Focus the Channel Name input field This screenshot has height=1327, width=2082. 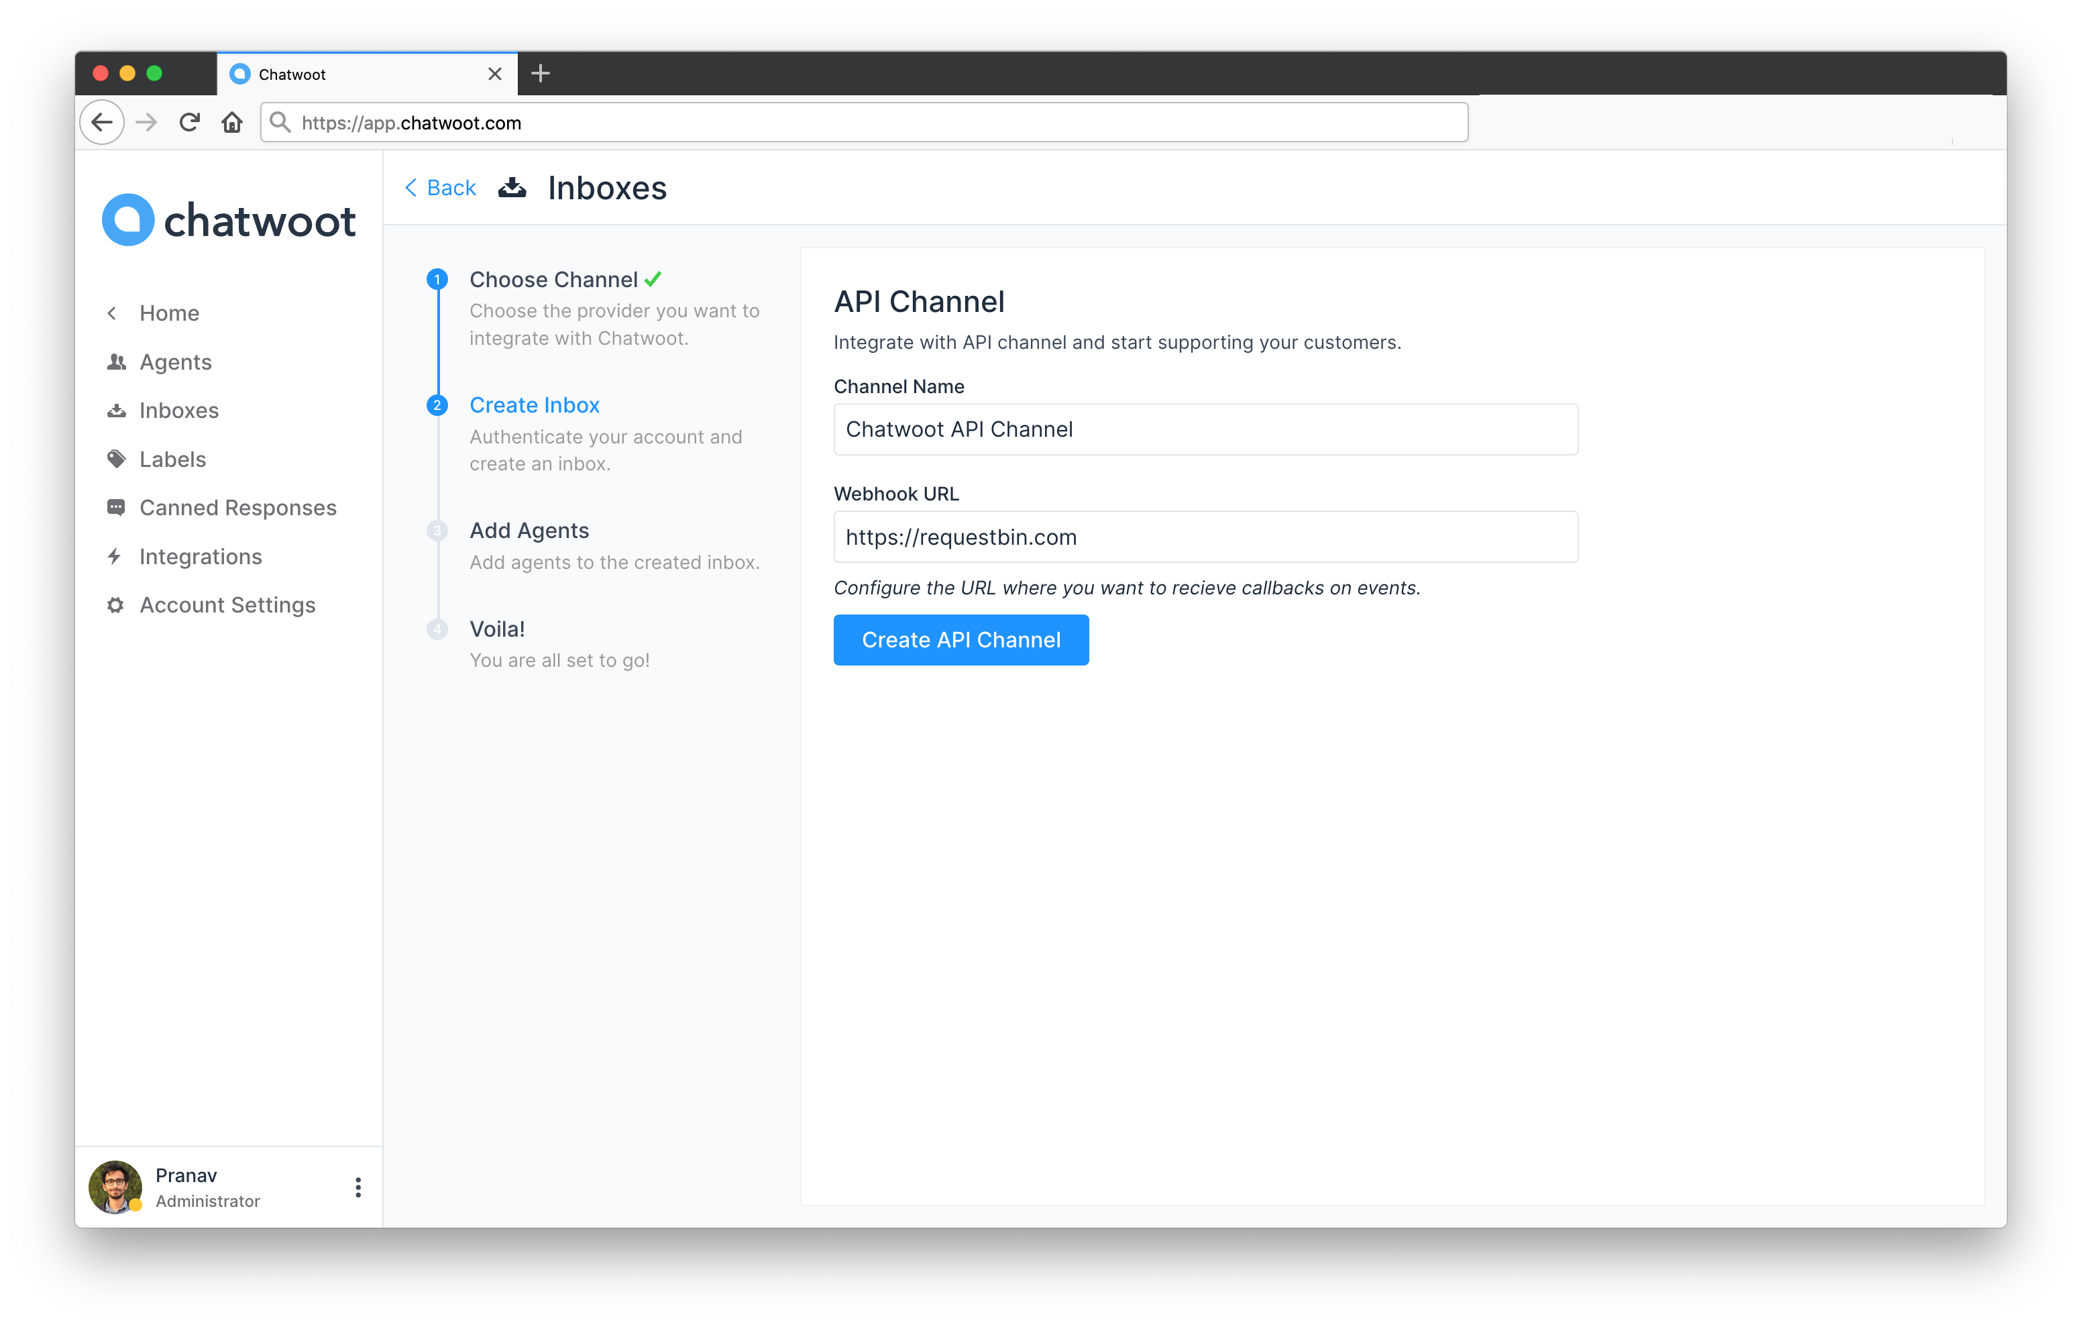tap(1205, 429)
